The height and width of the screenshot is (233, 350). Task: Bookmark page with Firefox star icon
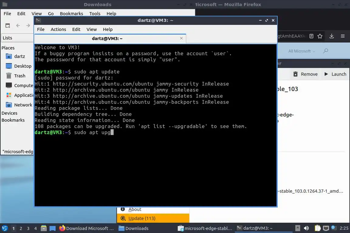320,36
